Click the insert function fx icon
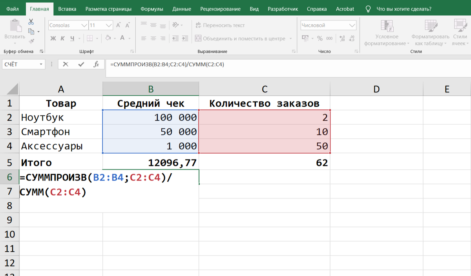Viewport: 471px width, 276px height. point(96,64)
